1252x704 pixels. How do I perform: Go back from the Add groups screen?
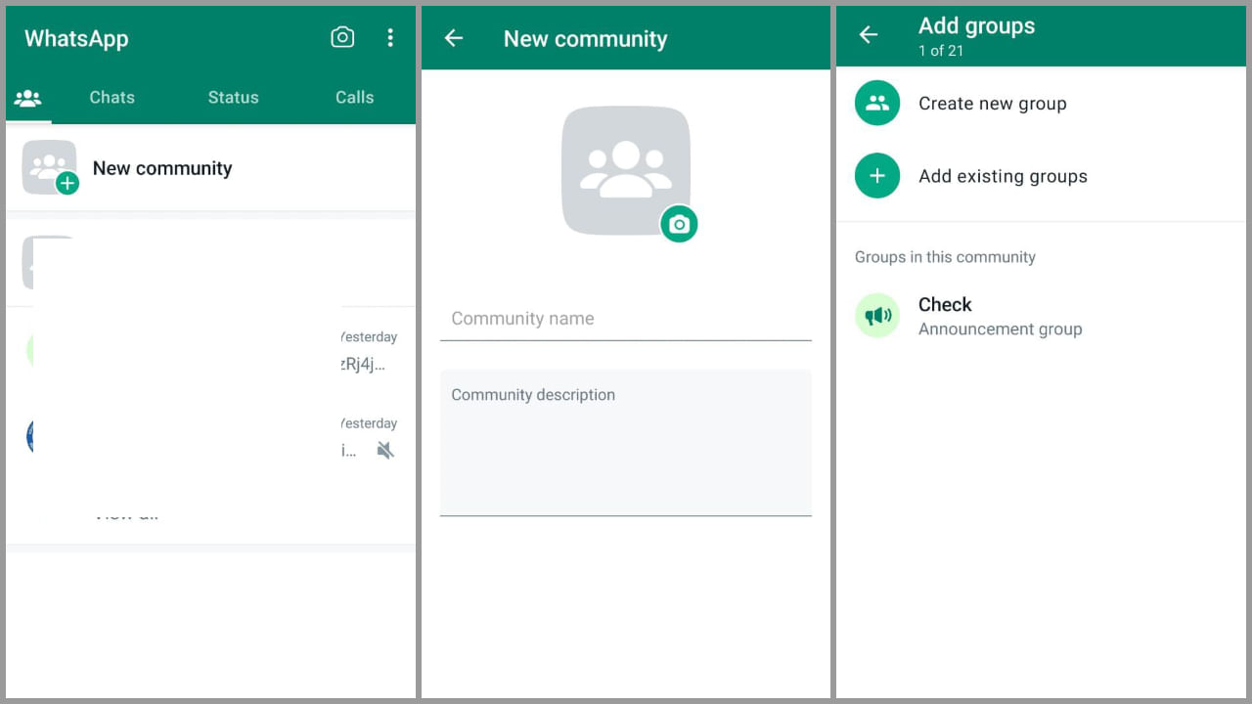click(869, 33)
